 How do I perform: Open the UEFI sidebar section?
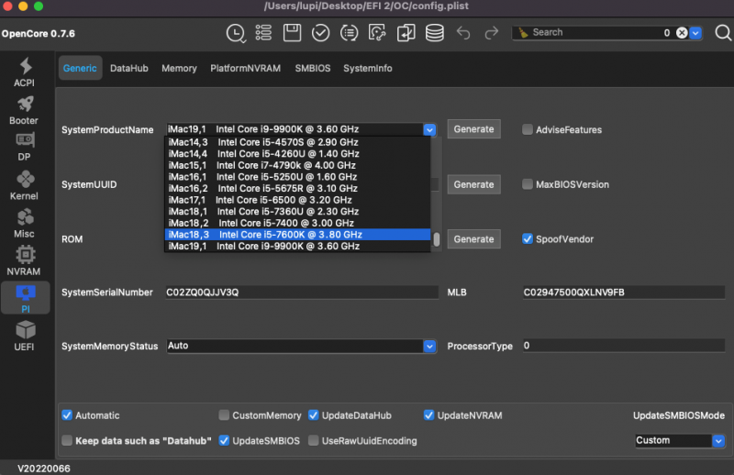(24, 337)
